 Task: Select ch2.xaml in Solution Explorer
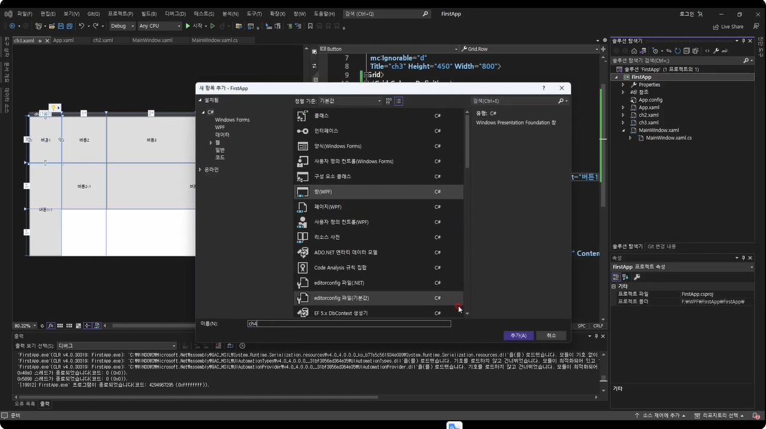click(x=648, y=115)
